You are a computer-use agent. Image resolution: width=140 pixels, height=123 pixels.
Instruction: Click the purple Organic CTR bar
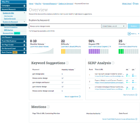[x=99, y=51]
